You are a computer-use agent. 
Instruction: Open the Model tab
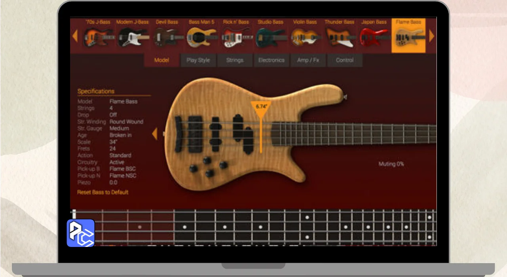pyautogui.click(x=162, y=60)
